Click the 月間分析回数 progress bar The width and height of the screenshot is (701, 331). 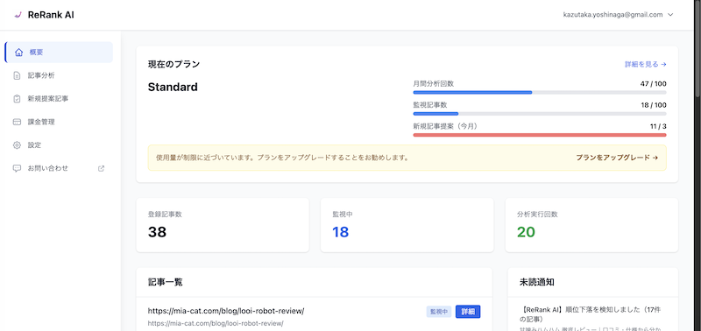[540, 93]
